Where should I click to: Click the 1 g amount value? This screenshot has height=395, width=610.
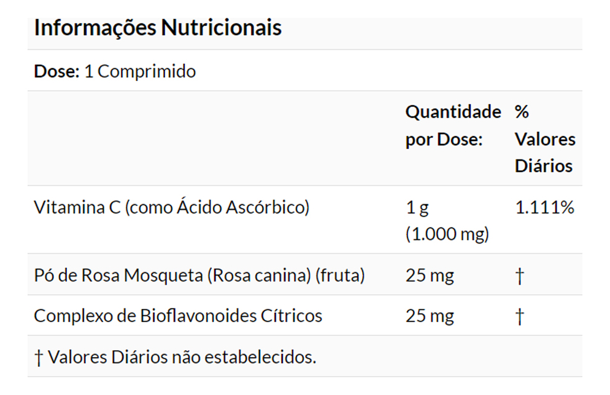point(417,208)
